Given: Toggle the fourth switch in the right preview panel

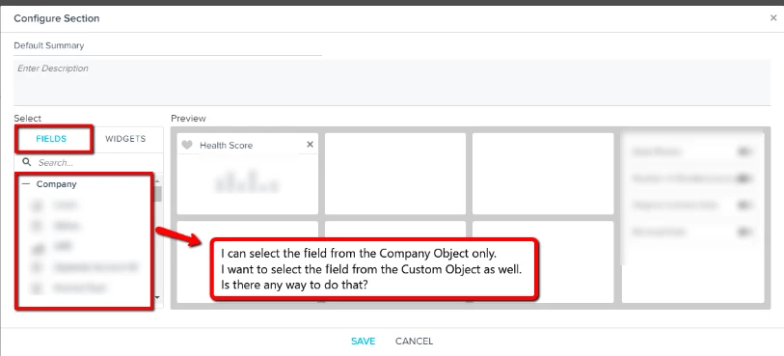Looking at the screenshot, I should tap(745, 232).
